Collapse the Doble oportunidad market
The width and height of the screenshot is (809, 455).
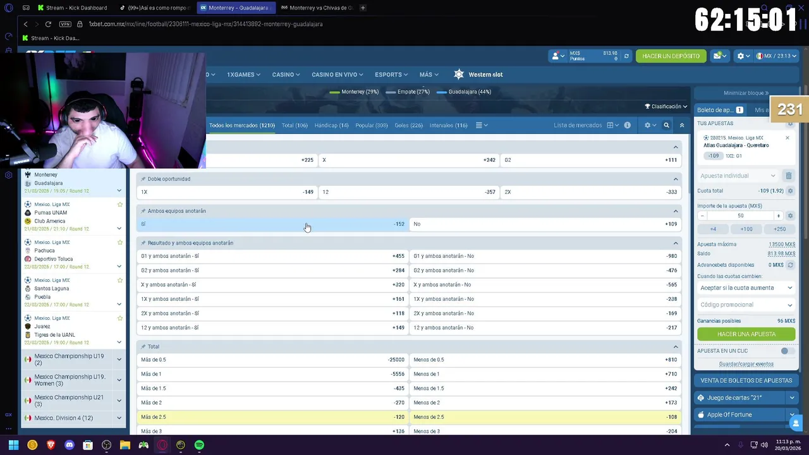point(676,179)
